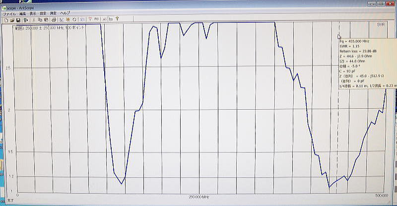Screen dimensions: 397x206
Task: Open the ファイル (File) menu
Action: tap(9, 14)
